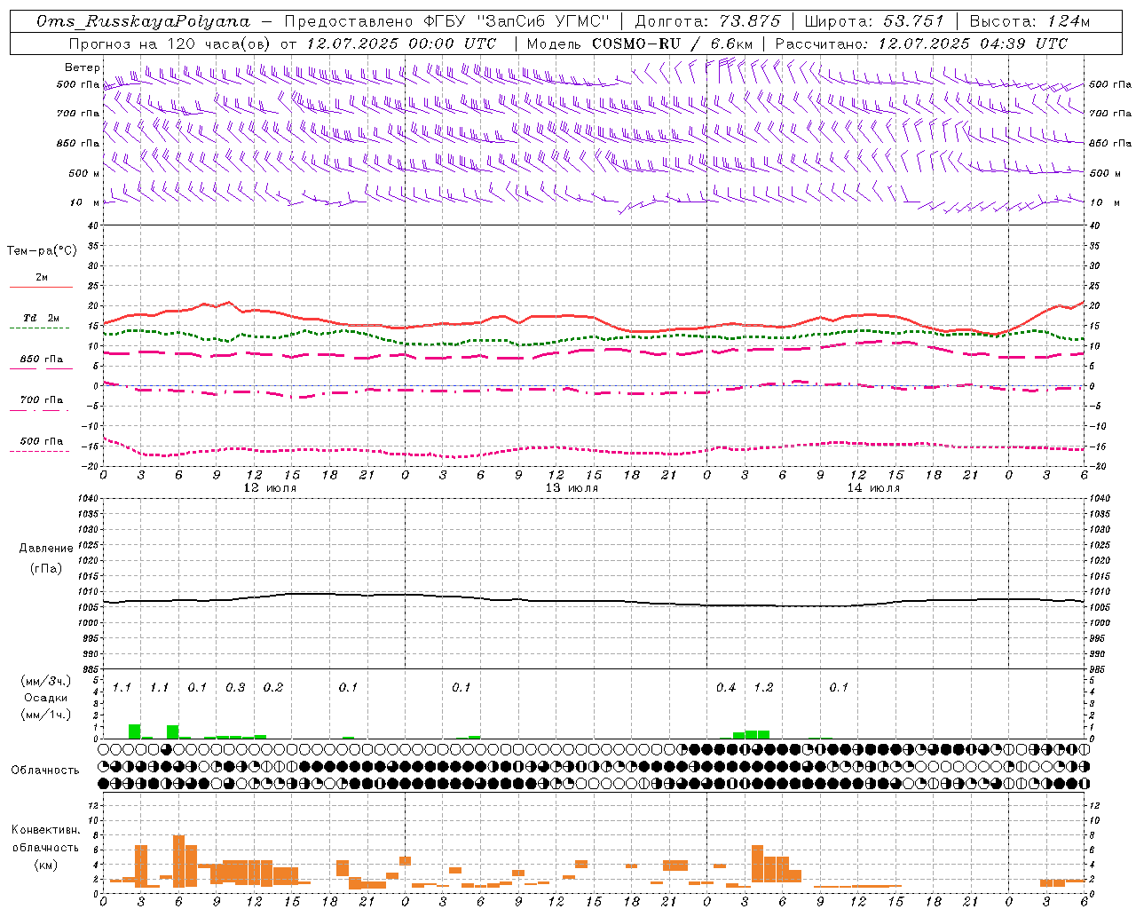Click the Конвективн. panel label
Image resolution: width=1136 pixels, height=909 pixels.
point(46,830)
